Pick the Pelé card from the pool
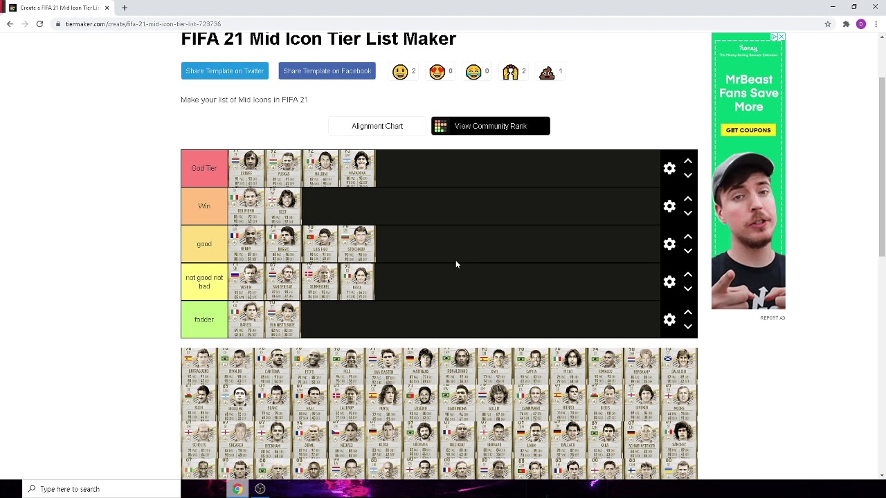Screen dimensions: 886x498 pyautogui.click(x=347, y=366)
